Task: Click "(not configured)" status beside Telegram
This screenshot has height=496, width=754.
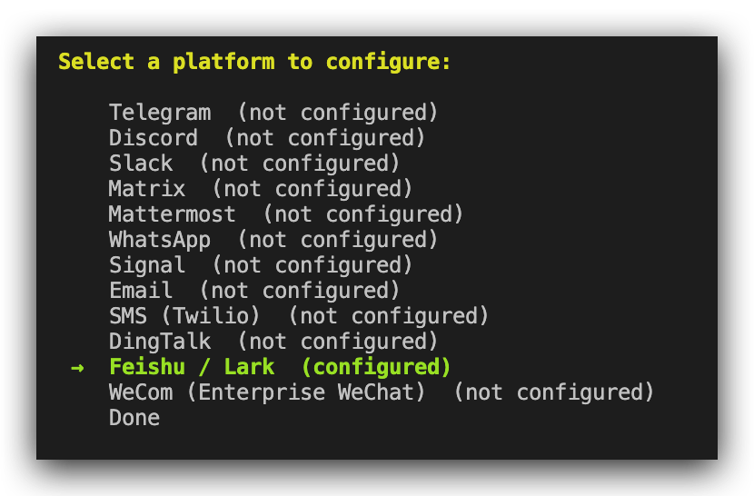Action: point(338,113)
